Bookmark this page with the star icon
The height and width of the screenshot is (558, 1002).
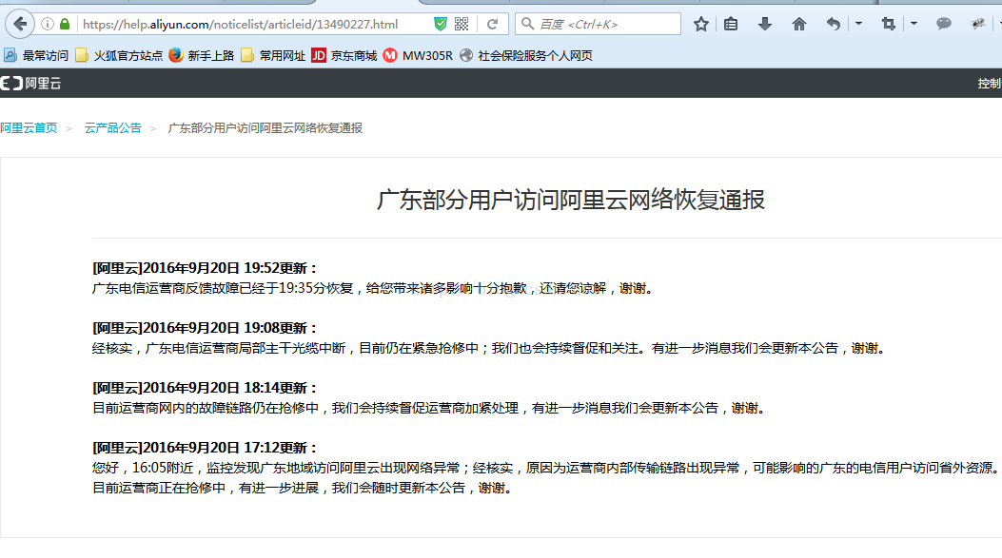coord(701,25)
